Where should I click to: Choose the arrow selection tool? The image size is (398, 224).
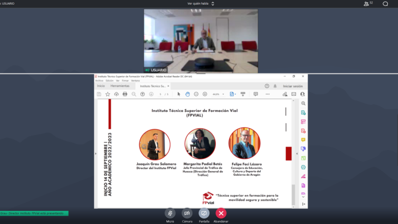tap(179, 94)
